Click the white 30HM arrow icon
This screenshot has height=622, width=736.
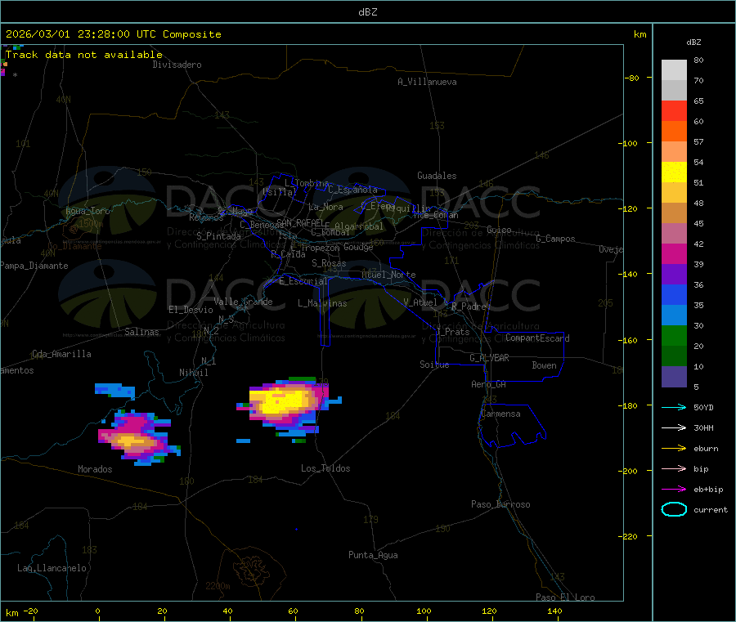tap(674, 427)
